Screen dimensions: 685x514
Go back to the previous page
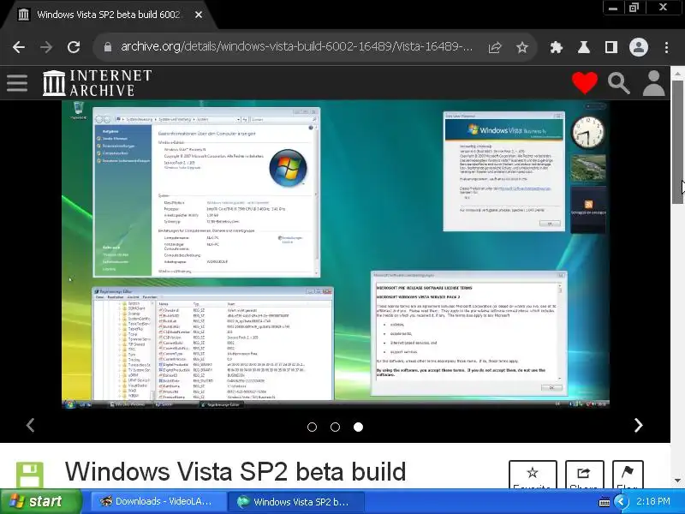(x=19, y=47)
